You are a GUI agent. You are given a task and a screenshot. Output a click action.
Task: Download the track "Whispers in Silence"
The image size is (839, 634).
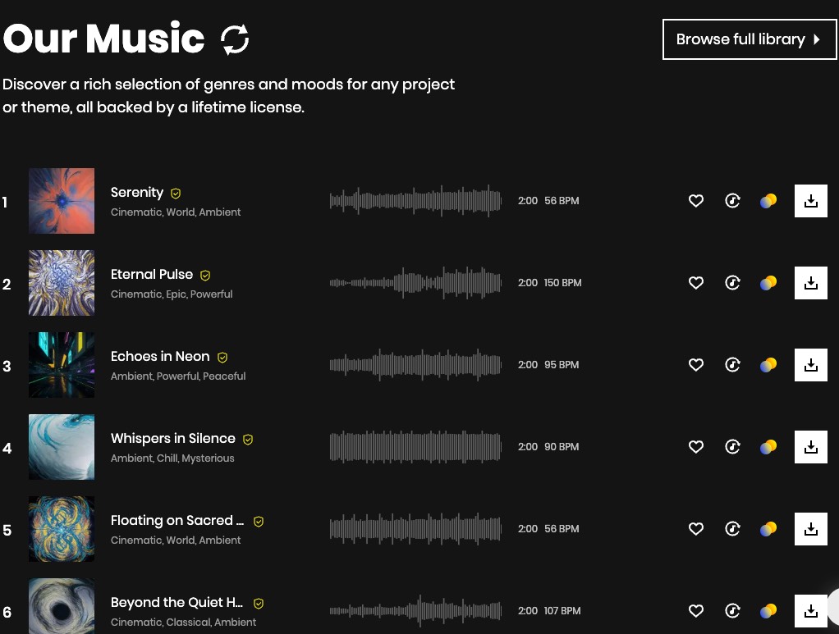point(810,447)
